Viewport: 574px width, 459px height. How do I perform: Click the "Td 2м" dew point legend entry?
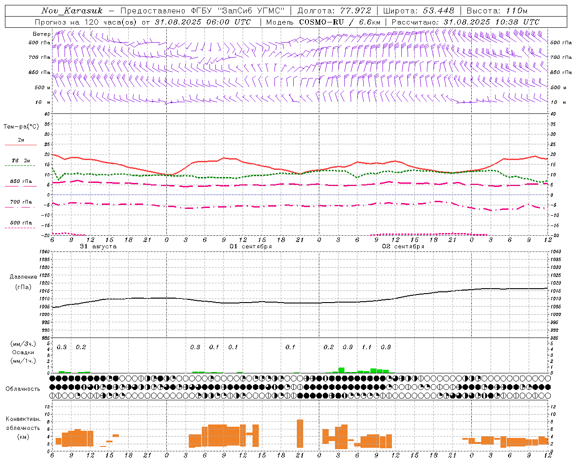[x=21, y=160]
